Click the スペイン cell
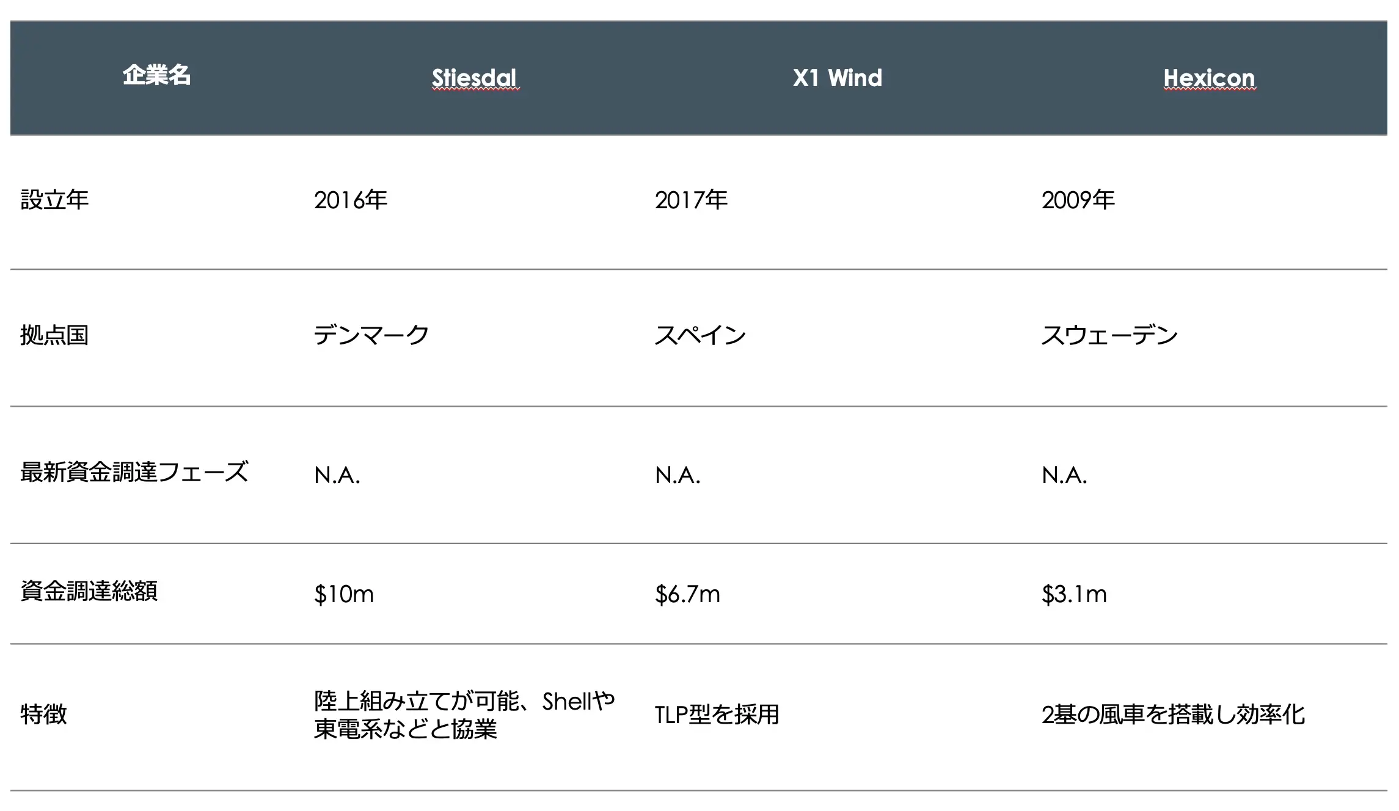The width and height of the screenshot is (1399, 811). (x=700, y=335)
